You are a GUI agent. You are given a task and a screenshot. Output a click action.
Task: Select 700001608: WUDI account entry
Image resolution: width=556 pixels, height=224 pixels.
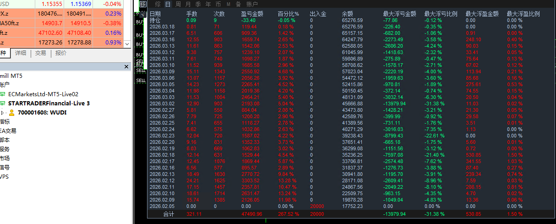[42, 112]
